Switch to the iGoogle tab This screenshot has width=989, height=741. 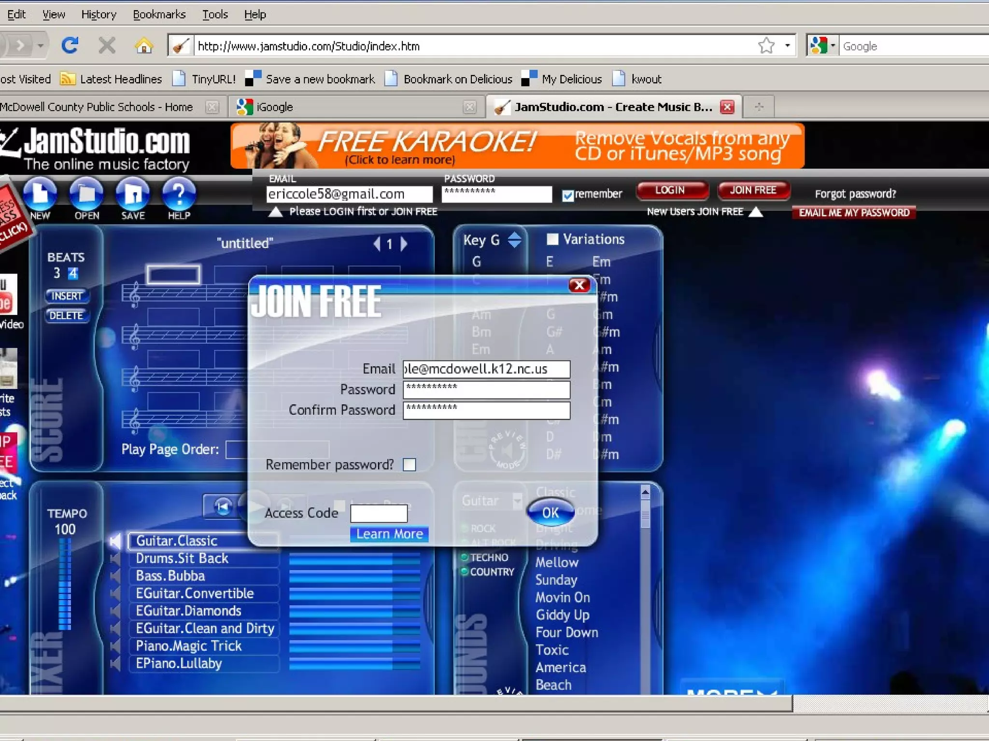[274, 107]
